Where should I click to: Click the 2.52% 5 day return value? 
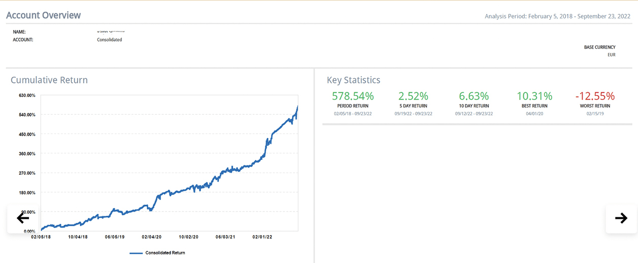click(413, 96)
